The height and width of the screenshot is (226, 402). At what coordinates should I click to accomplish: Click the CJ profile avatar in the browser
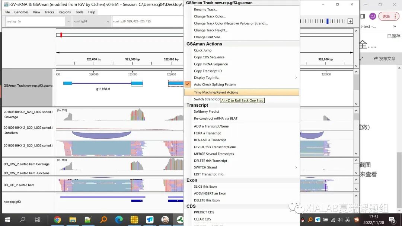pos(373,16)
